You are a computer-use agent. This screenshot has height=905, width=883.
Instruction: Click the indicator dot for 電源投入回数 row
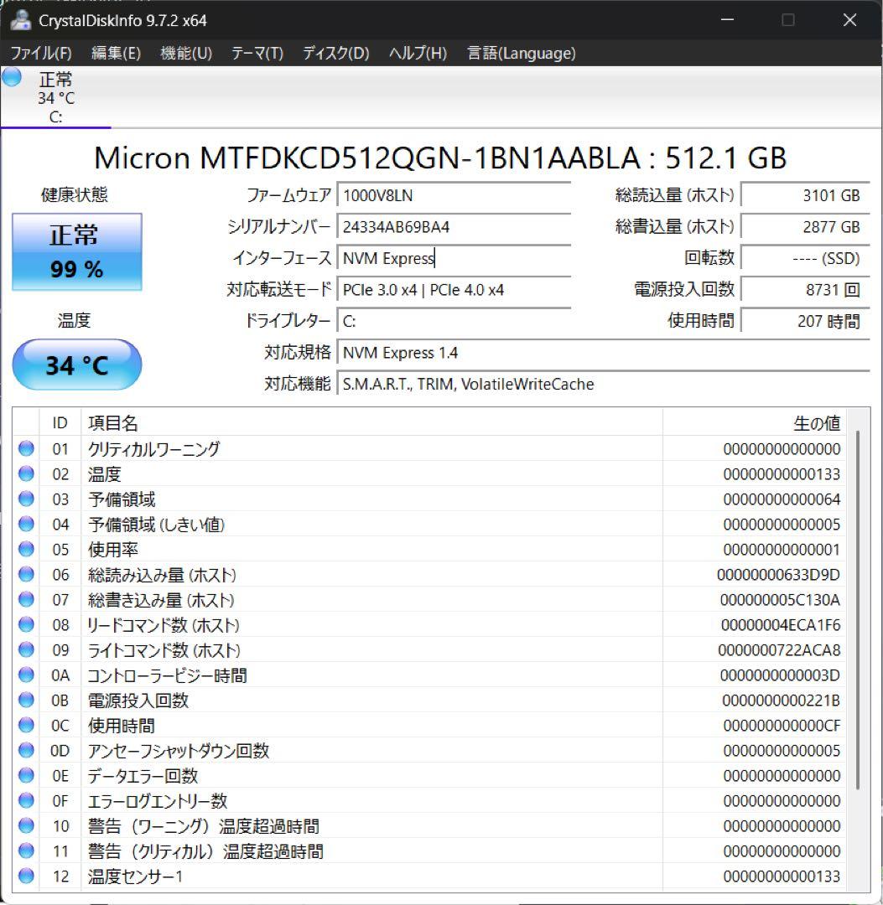coord(25,700)
